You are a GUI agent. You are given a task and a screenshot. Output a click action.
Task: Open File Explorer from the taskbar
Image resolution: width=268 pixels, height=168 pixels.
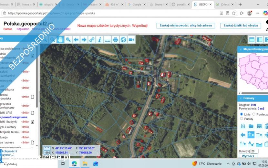coord(85,164)
